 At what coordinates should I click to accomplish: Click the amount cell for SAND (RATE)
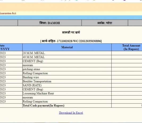point(127,85)
